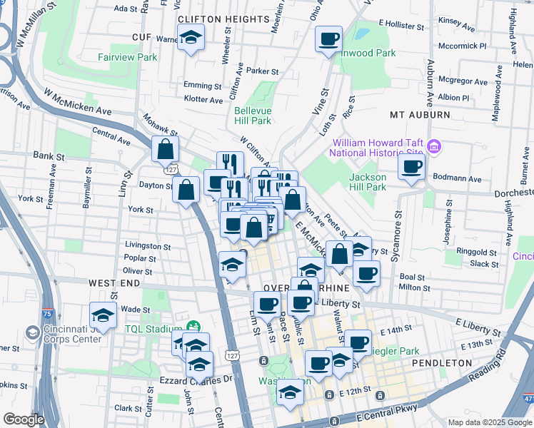Click the school marker west of Elm St

(x=232, y=265)
